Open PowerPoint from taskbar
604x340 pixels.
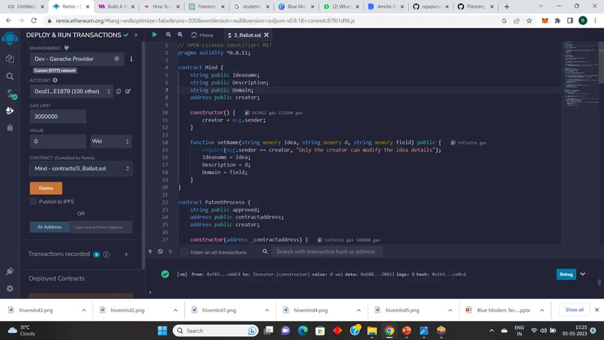406,331
